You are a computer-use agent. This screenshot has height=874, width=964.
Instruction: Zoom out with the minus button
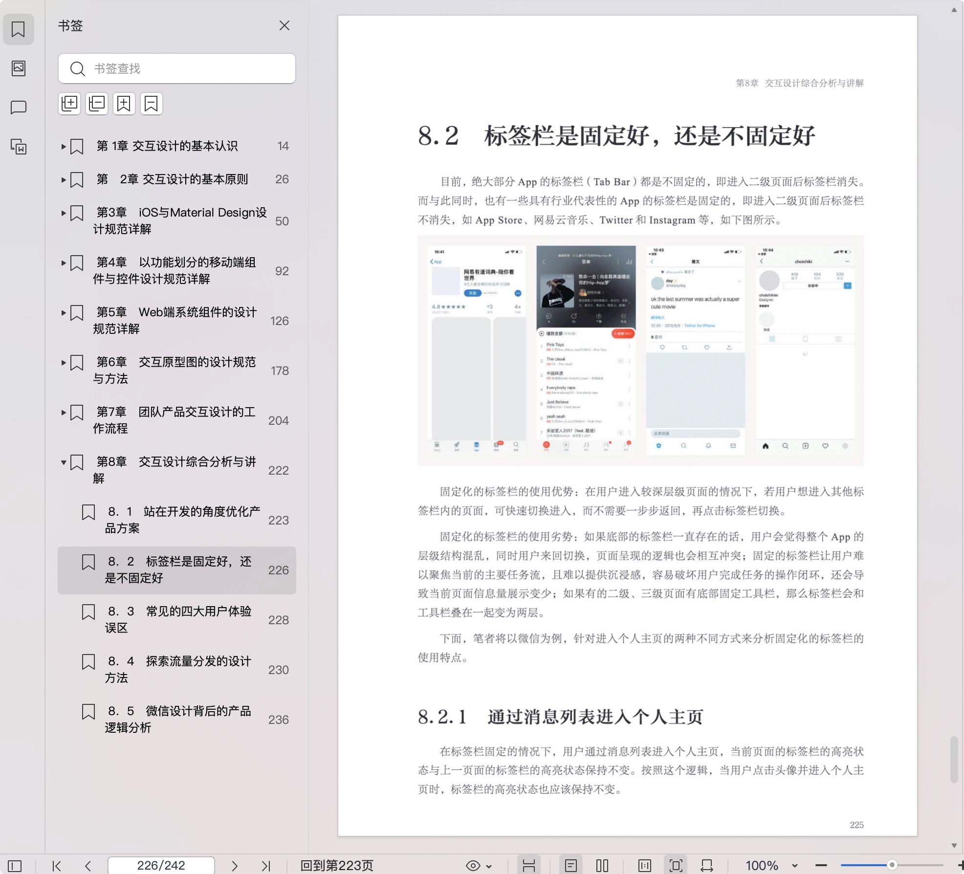tap(821, 866)
